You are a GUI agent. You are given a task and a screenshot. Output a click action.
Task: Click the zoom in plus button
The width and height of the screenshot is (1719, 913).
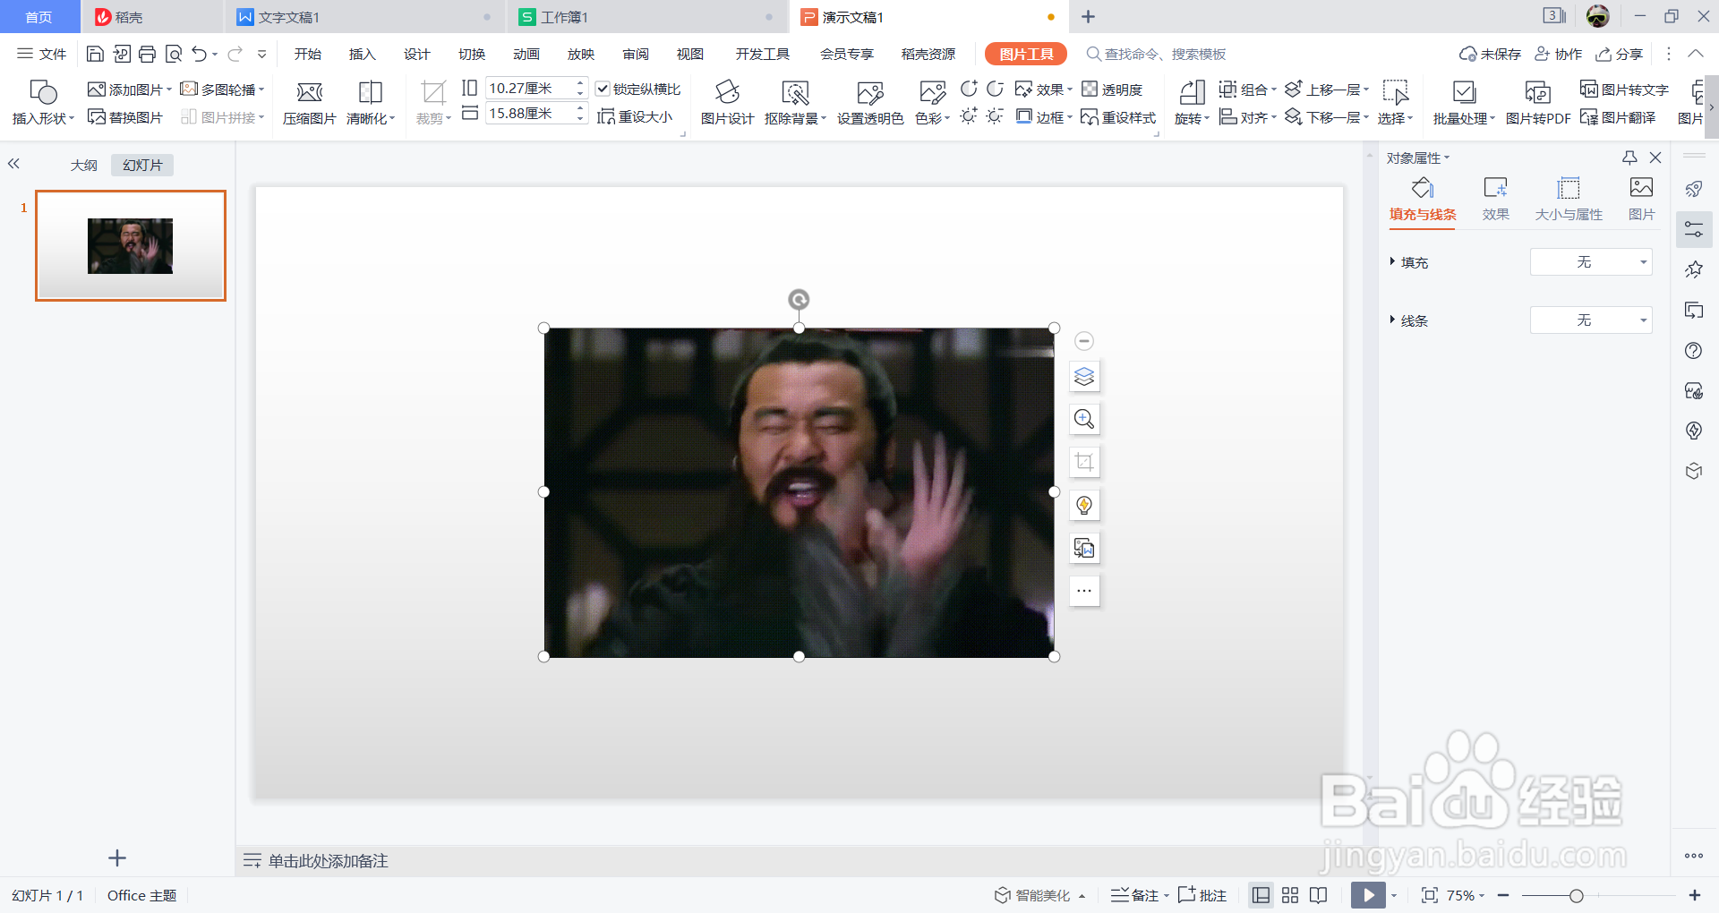click(x=1695, y=895)
